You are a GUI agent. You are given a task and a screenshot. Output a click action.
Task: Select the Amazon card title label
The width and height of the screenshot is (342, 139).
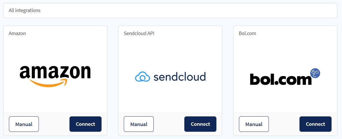[x=17, y=34]
